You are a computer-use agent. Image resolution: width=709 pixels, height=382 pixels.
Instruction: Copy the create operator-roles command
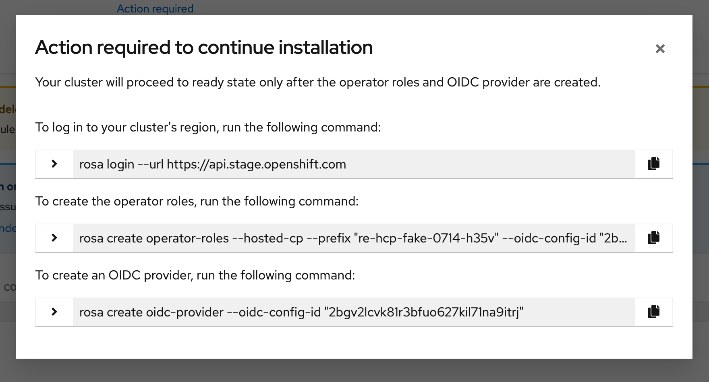pos(653,238)
